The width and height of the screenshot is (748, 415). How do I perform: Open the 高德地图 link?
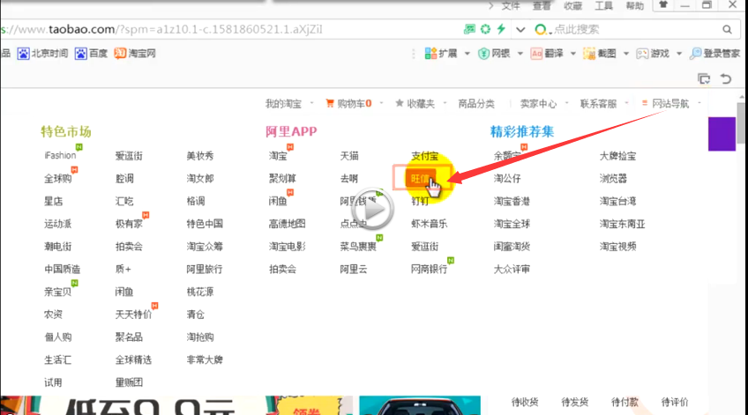tap(288, 224)
